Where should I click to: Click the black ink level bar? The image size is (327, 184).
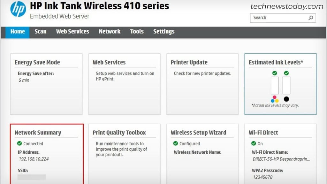pos(286,85)
